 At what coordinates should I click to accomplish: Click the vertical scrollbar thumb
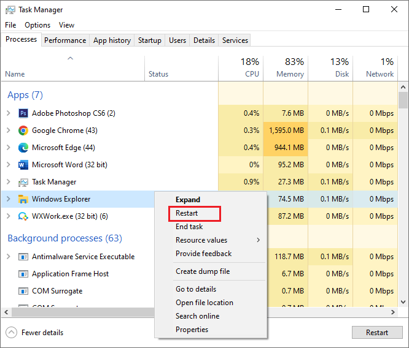[x=403, y=100]
